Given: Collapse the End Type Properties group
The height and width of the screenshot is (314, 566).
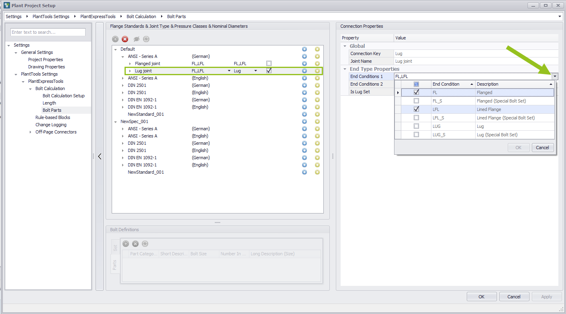Looking at the screenshot, I should click(345, 69).
